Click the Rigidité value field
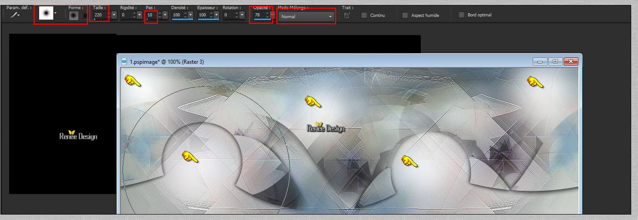 (x=126, y=15)
